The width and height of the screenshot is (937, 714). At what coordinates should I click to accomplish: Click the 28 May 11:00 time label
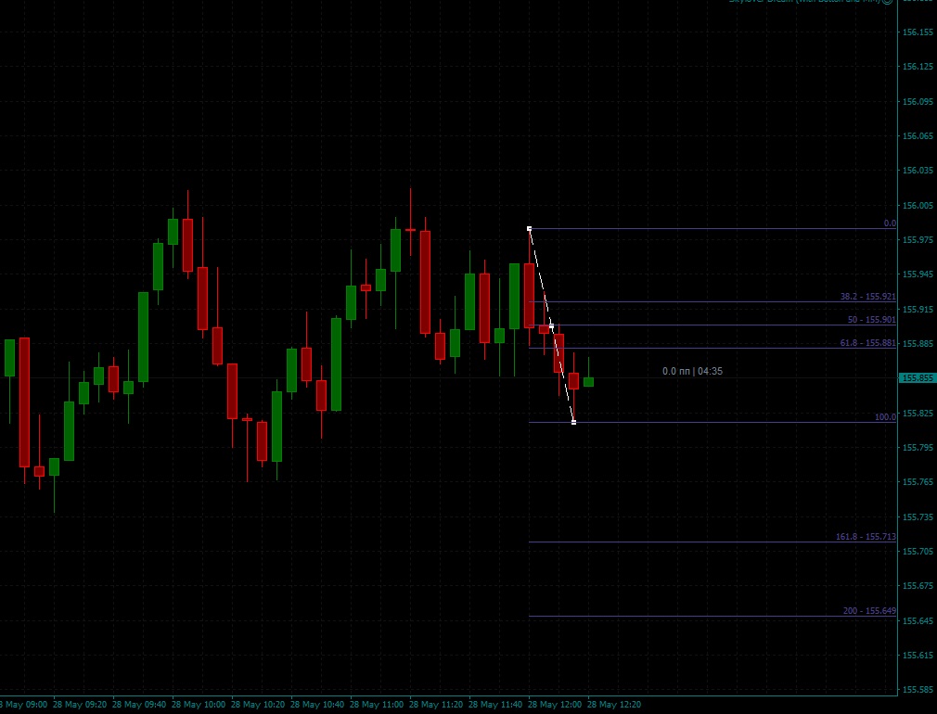point(377,705)
